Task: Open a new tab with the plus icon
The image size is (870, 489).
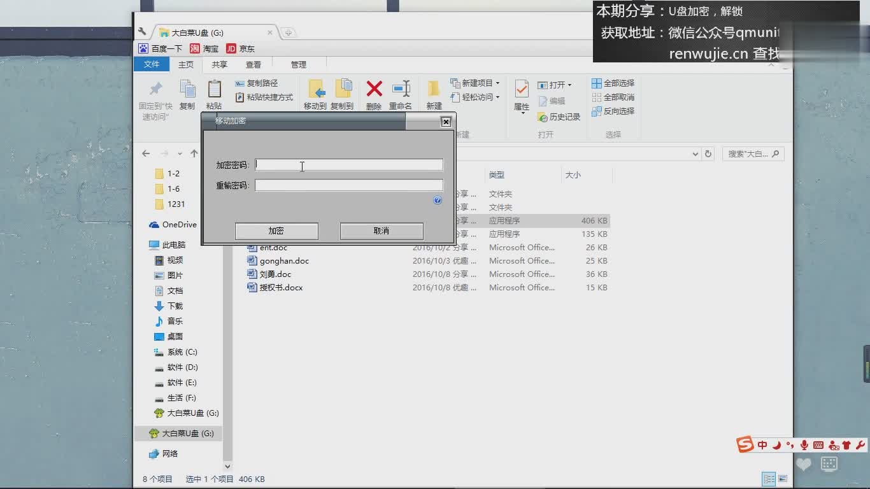Action: pos(289,33)
